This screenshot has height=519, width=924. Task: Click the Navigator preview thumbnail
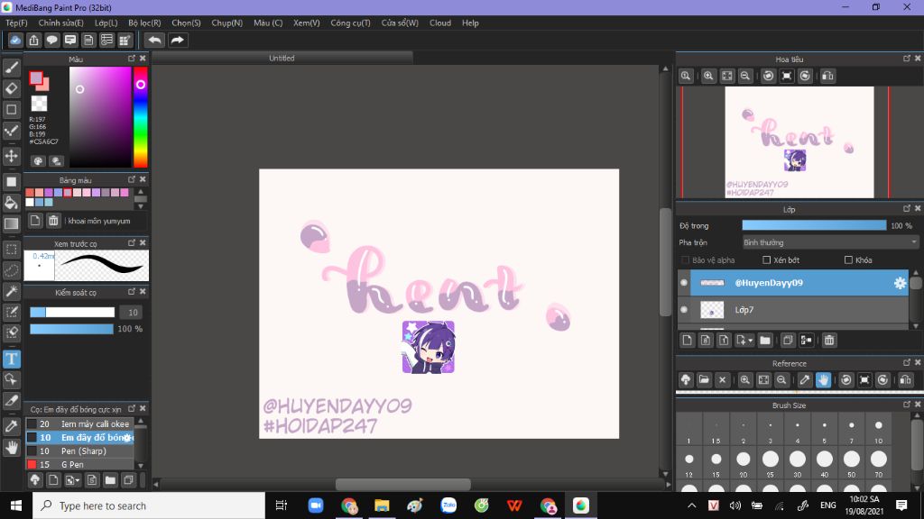(799, 142)
